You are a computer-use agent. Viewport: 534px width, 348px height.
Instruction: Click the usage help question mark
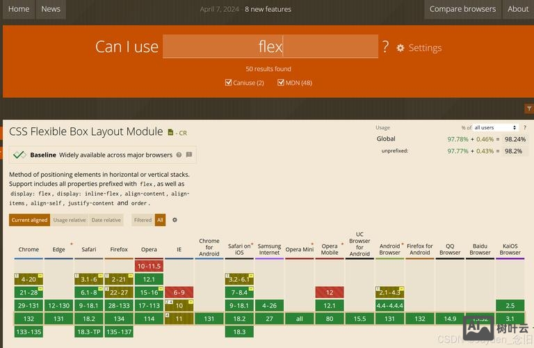(525, 127)
